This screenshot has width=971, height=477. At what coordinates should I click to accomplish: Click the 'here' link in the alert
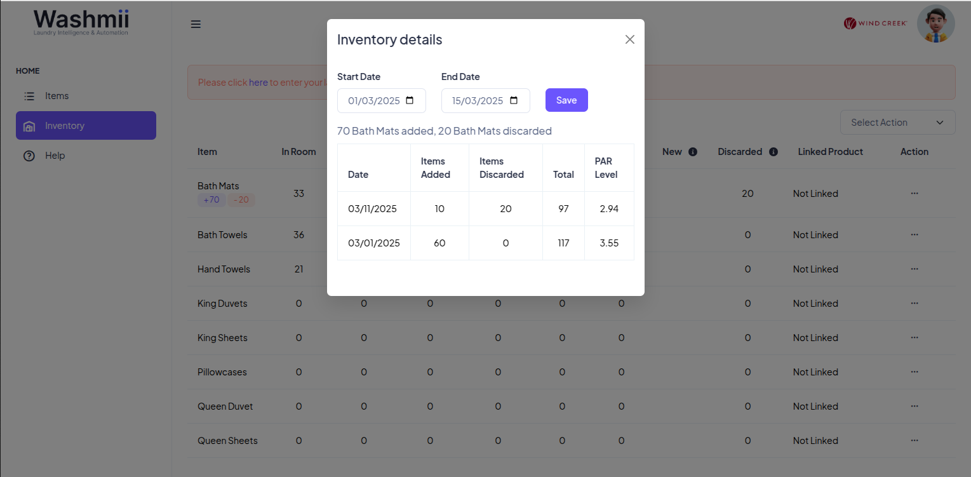pos(258,83)
